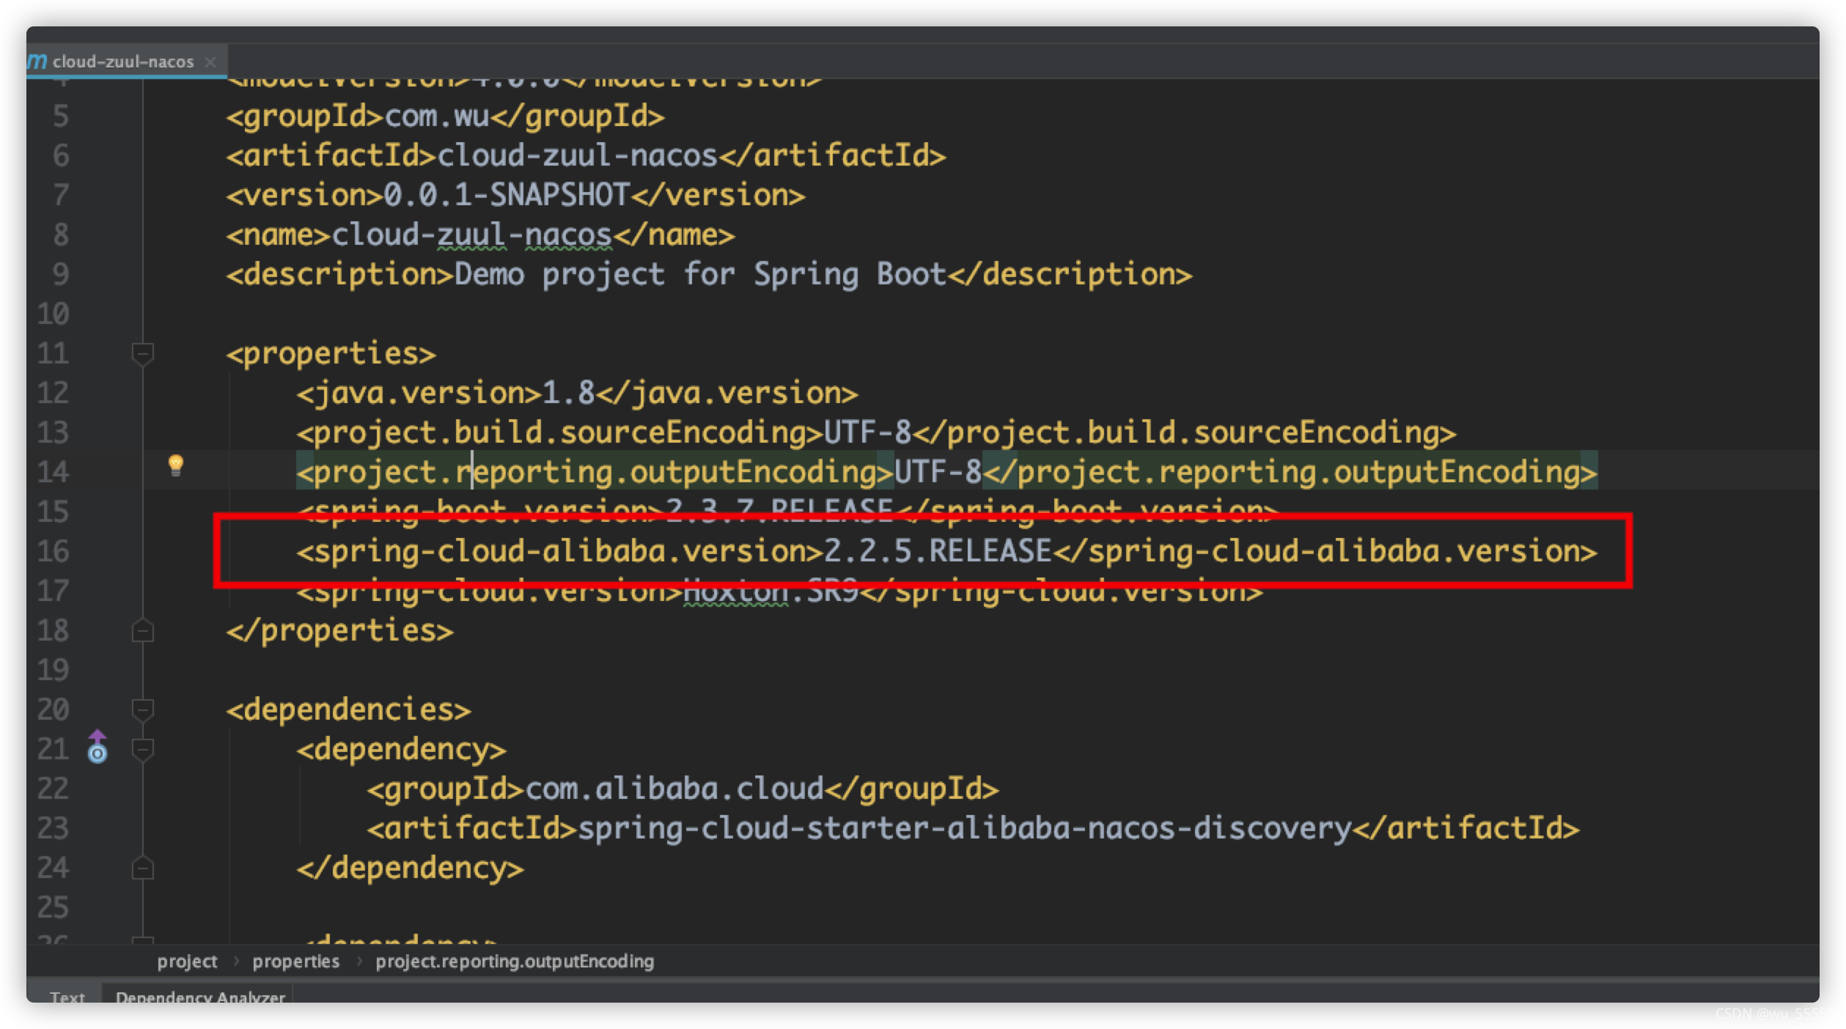Click line number 9 in gutter

coord(61,274)
